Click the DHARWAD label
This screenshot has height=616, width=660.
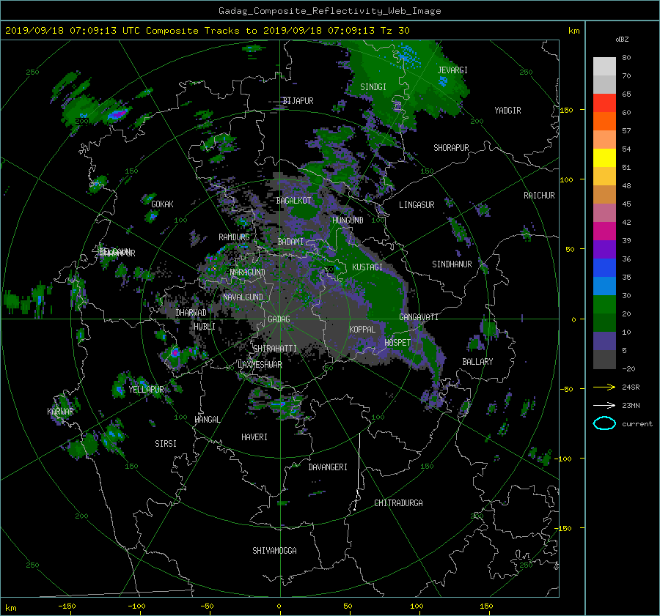tap(191, 313)
